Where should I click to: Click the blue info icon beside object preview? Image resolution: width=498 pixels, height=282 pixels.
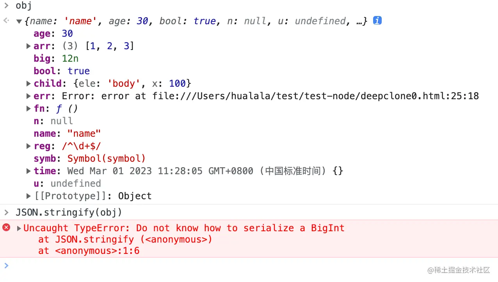click(x=377, y=21)
